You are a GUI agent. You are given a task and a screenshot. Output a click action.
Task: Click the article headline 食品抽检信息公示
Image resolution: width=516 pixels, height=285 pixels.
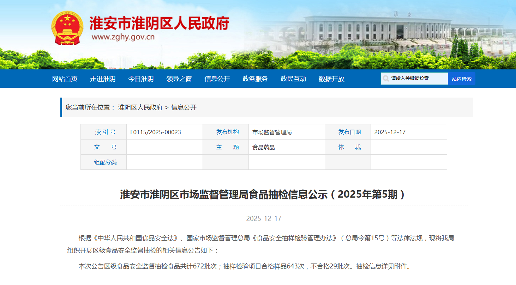(x=264, y=194)
